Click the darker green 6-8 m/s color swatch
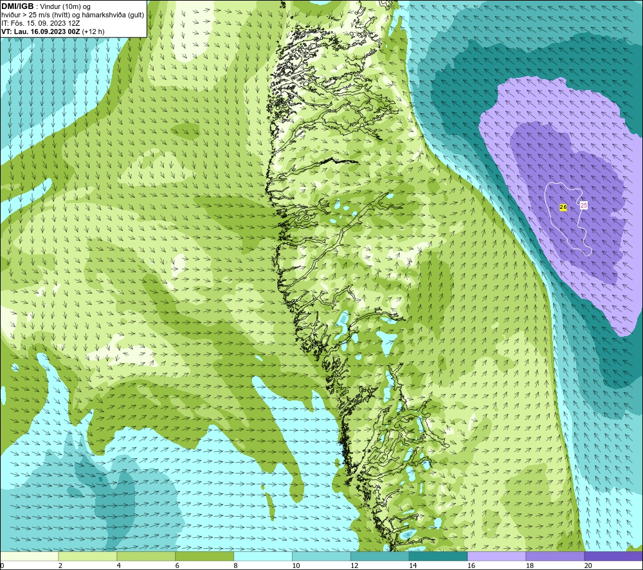Screen dimensions: 643x570 click(204, 557)
